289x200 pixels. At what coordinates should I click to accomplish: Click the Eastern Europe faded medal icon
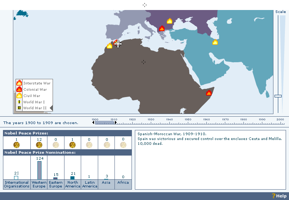click(56, 145)
